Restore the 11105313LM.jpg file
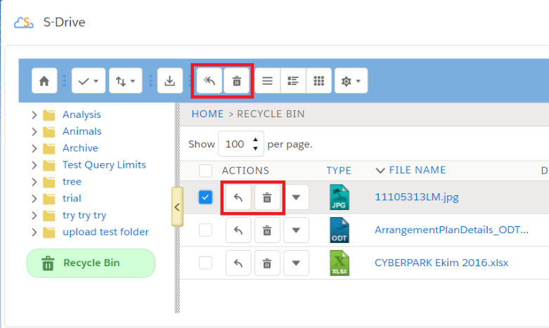Screen dimensions: 549x328 click(x=238, y=198)
